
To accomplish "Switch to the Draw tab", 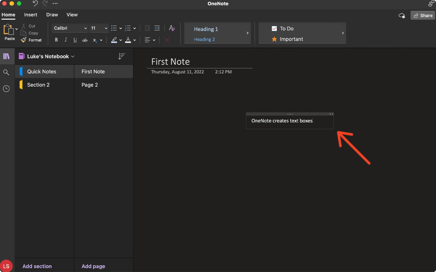I will pyautogui.click(x=52, y=15).
